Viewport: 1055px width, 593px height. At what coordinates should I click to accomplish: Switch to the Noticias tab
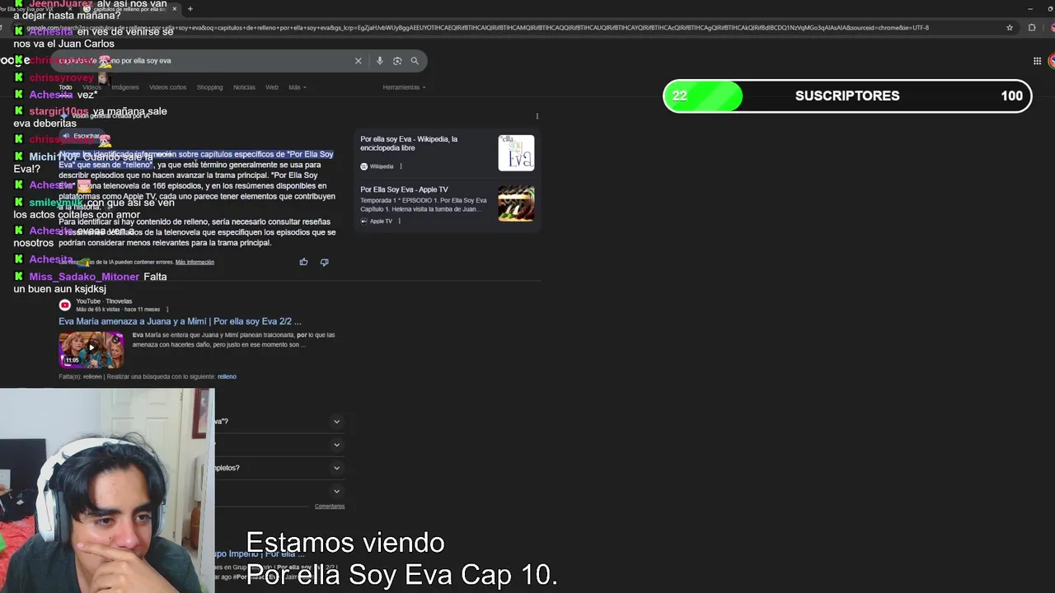click(244, 87)
